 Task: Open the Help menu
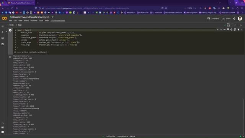tap(47, 21)
